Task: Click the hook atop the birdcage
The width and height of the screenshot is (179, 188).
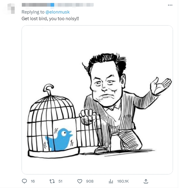Action: tap(48, 89)
